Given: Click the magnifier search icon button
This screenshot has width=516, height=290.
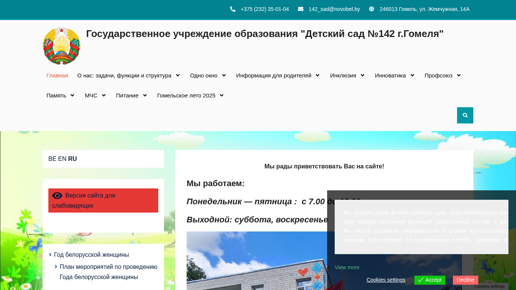Looking at the screenshot, I should [x=465, y=115].
